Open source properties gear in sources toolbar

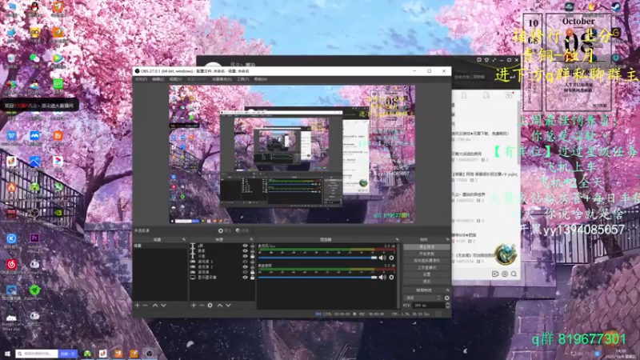tap(210, 305)
